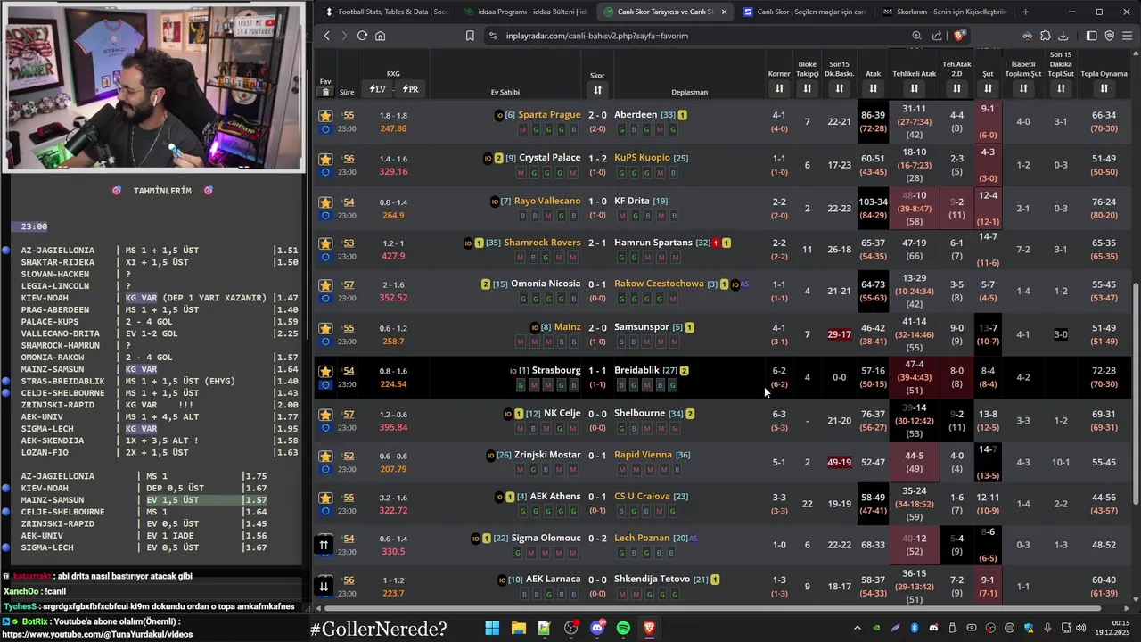Open the zoom control in address bar
1141x642 pixels.
point(916,36)
